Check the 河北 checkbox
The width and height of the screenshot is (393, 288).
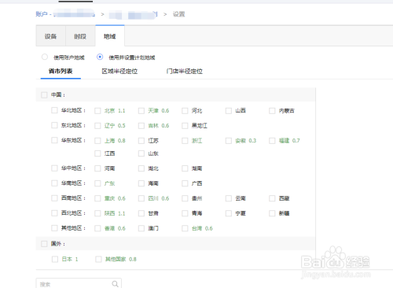point(185,111)
